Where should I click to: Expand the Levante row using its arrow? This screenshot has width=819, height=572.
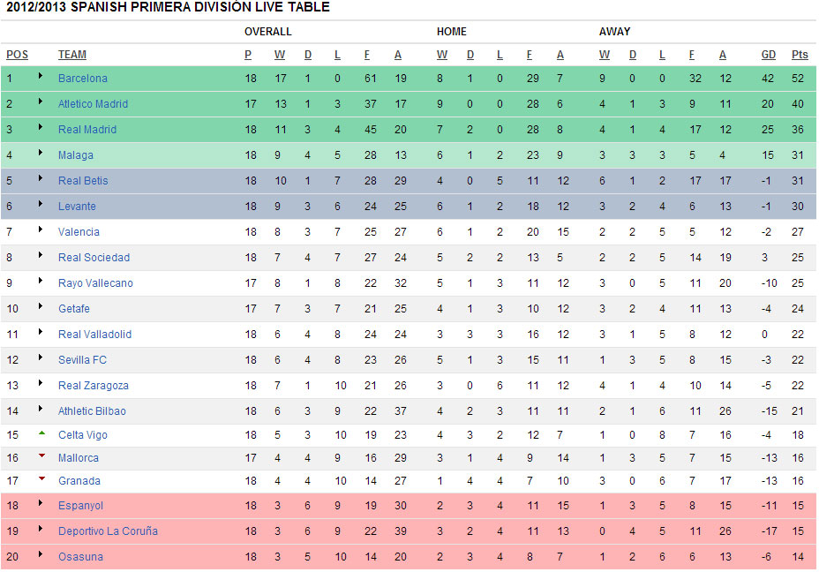(x=41, y=205)
